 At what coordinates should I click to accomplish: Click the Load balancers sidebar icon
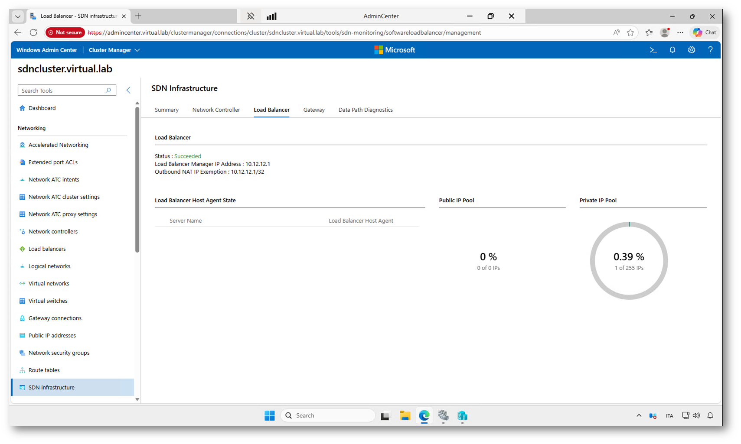22,249
